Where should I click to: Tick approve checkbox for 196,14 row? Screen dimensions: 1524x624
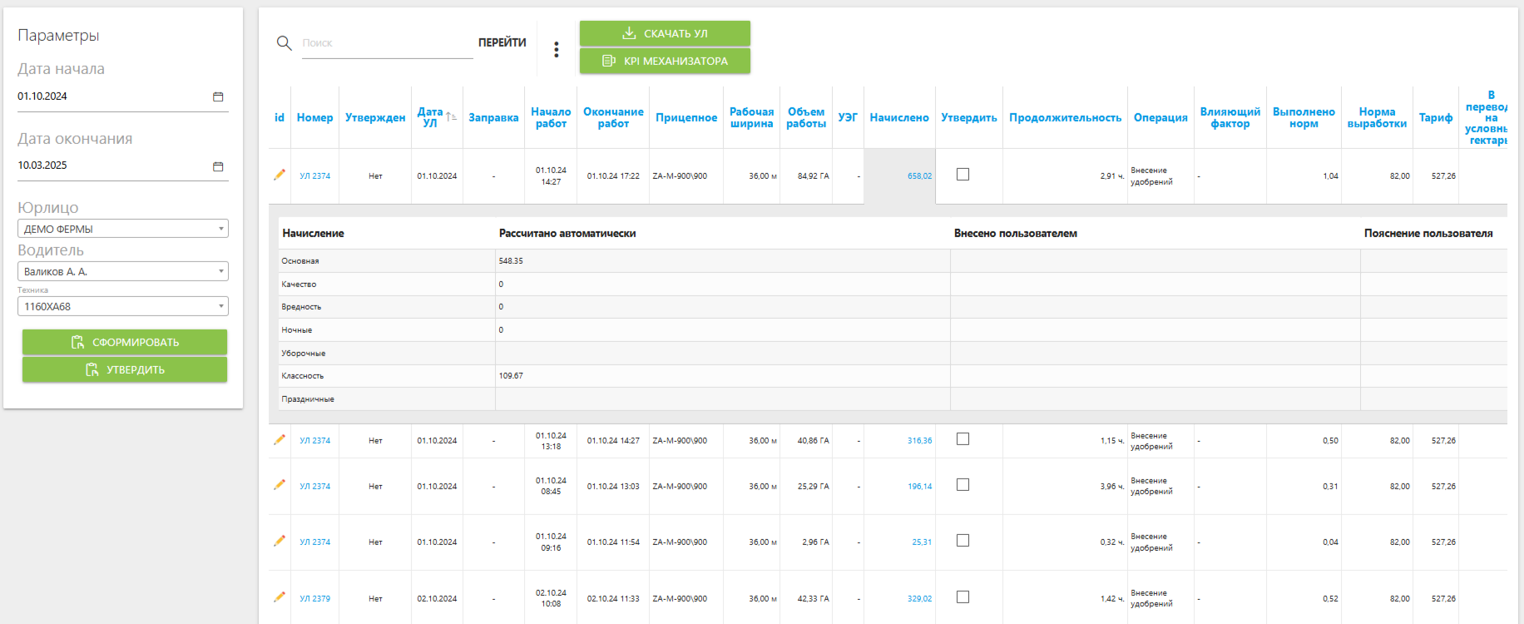[x=962, y=484]
